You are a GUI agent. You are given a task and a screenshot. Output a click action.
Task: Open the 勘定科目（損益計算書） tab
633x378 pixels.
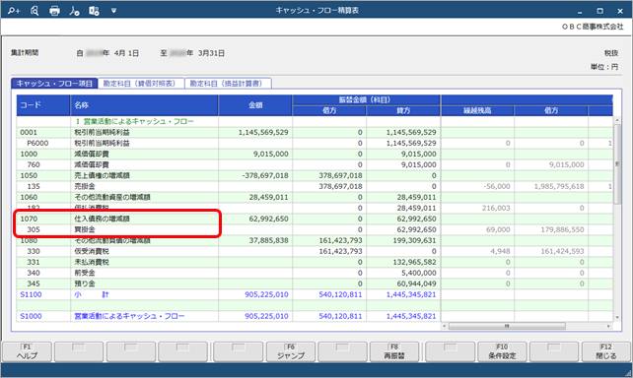point(227,84)
